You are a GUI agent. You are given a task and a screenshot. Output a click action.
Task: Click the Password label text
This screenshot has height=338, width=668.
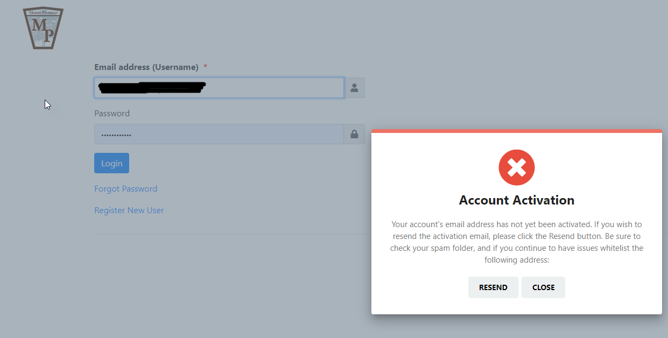point(112,114)
